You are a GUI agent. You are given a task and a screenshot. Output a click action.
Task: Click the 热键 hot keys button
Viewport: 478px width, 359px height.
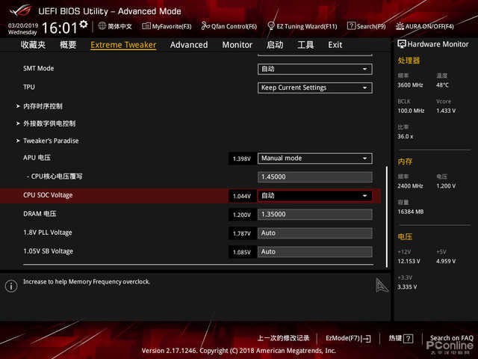coord(400,338)
